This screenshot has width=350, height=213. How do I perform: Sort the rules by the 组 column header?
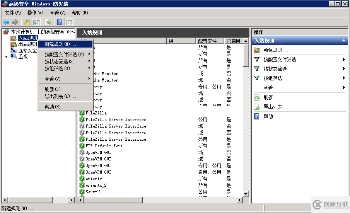point(181,41)
